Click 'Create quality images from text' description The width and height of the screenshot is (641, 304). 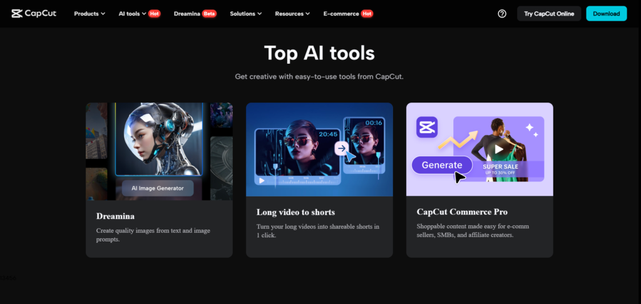(153, 235)
